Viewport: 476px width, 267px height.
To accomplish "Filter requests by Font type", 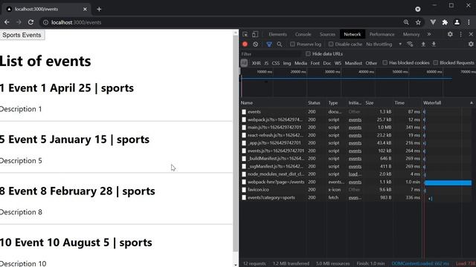I will point(315,63).
